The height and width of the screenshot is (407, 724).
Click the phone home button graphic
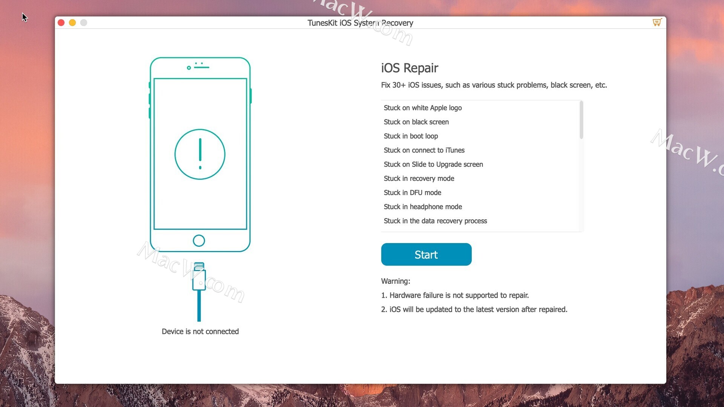[199, 240]
